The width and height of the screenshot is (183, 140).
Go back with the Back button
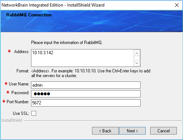pos(105,131)
